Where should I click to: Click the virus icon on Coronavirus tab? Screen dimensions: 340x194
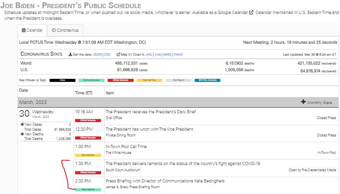coord(54,30)
